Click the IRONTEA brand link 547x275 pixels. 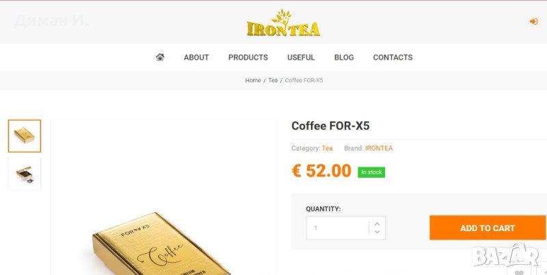(x=379, y=148)
